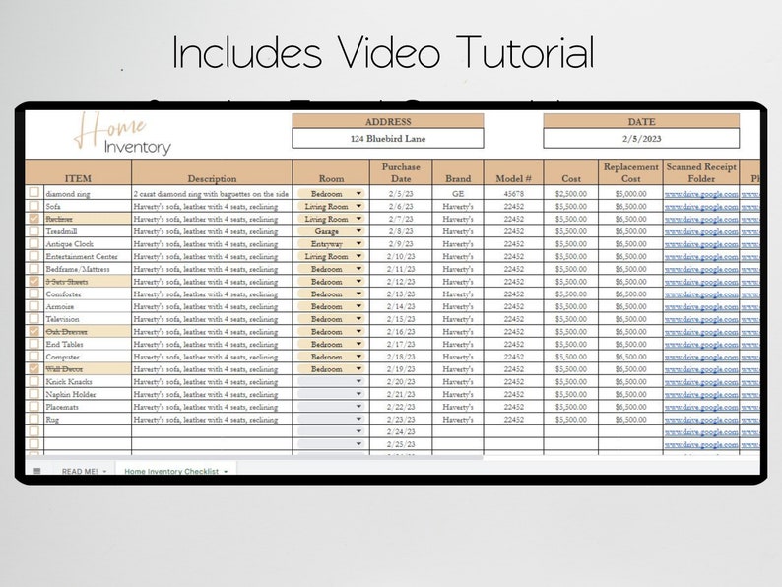This screenshot has width=782, height=587.
Task: Open Home Inventory Checklist tab menu arrow
Action: (x=226, y=472)
